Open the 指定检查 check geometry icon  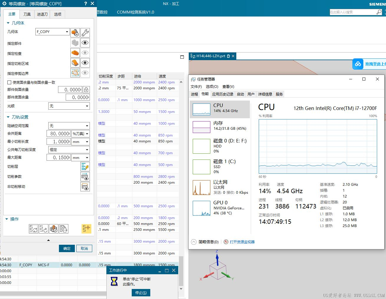tap(75, 53)
